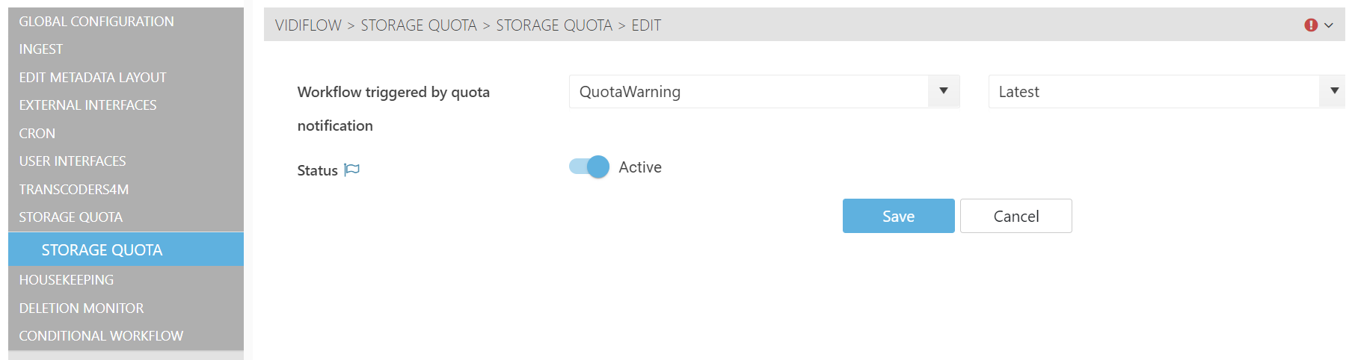The height and width of the screenshot is (360, 1352).
Task: Click the Cancel button
Action: click(x=1015, y=216)
